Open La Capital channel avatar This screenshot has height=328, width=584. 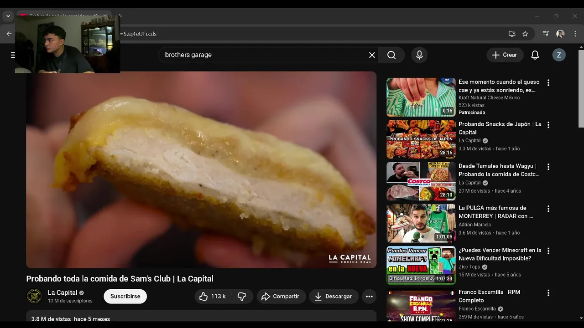pos(34,297)
